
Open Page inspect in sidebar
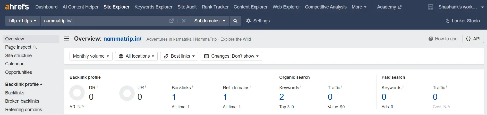pos(18,47)
